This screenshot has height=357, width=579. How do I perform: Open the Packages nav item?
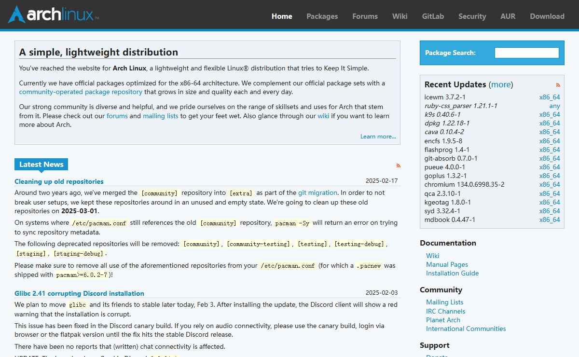tap(322, 16)
